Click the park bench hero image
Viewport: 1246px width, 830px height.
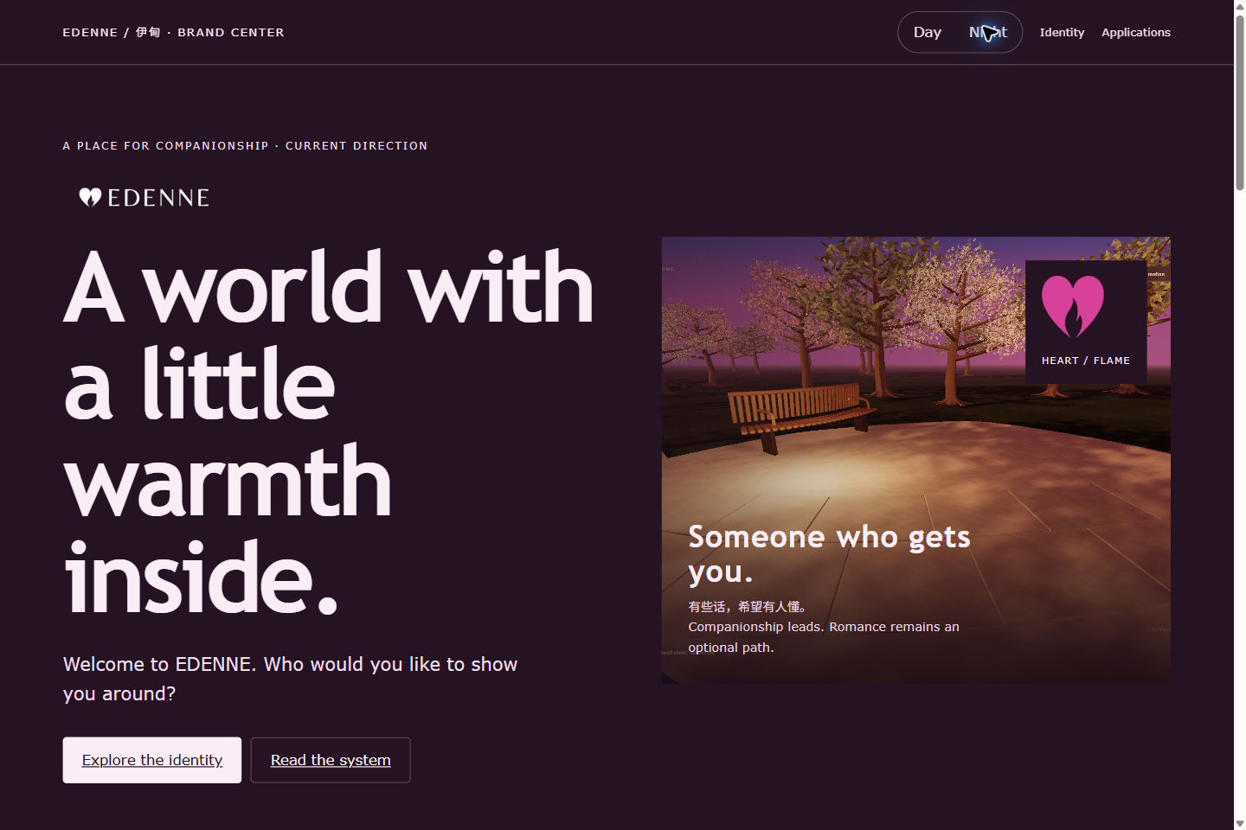(x=915, y=460)
